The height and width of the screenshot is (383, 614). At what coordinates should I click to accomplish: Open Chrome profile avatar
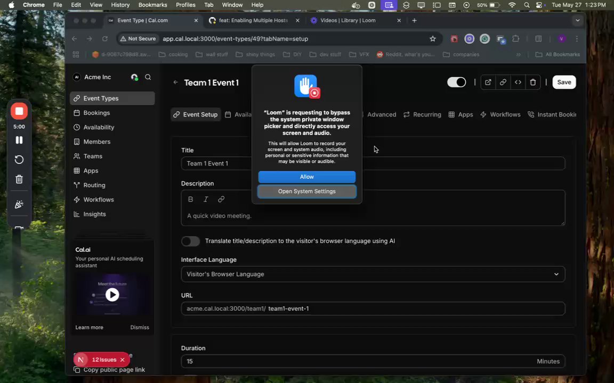(x=562, y=39)
